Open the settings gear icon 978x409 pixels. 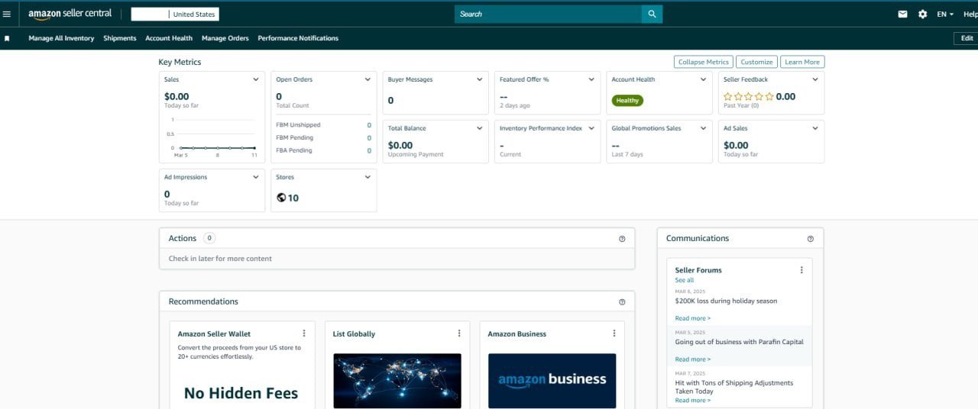click(922, 14)
